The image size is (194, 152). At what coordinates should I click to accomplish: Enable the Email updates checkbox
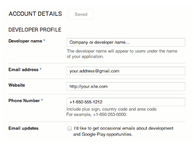tap(69, 128)
